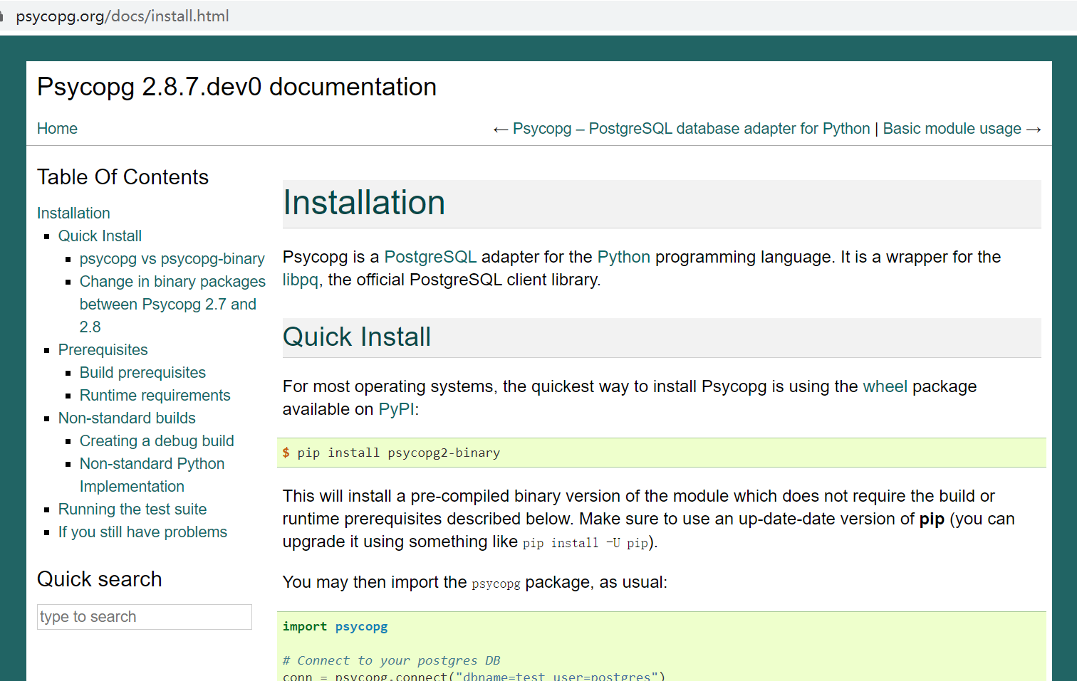This screenshot has height=681, width=1077.
Task: Open psycopg vs psycopg-binary section link
Action: [172, 259]
